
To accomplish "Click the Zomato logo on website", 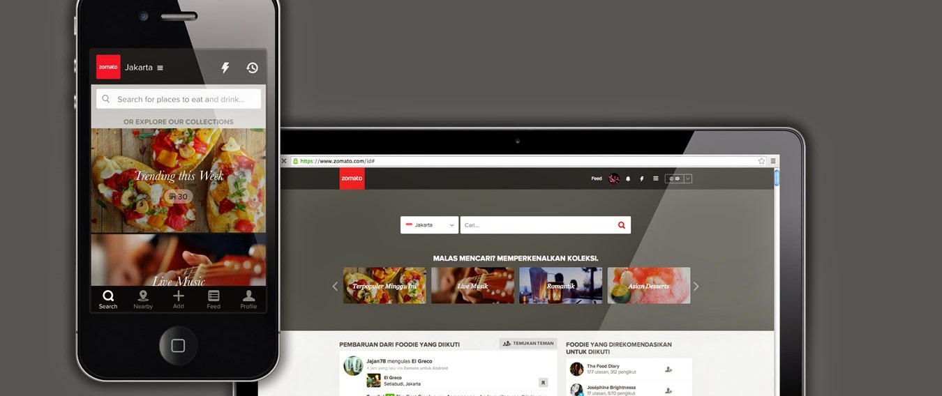I will pyautogui.click(x=352, y=178).
